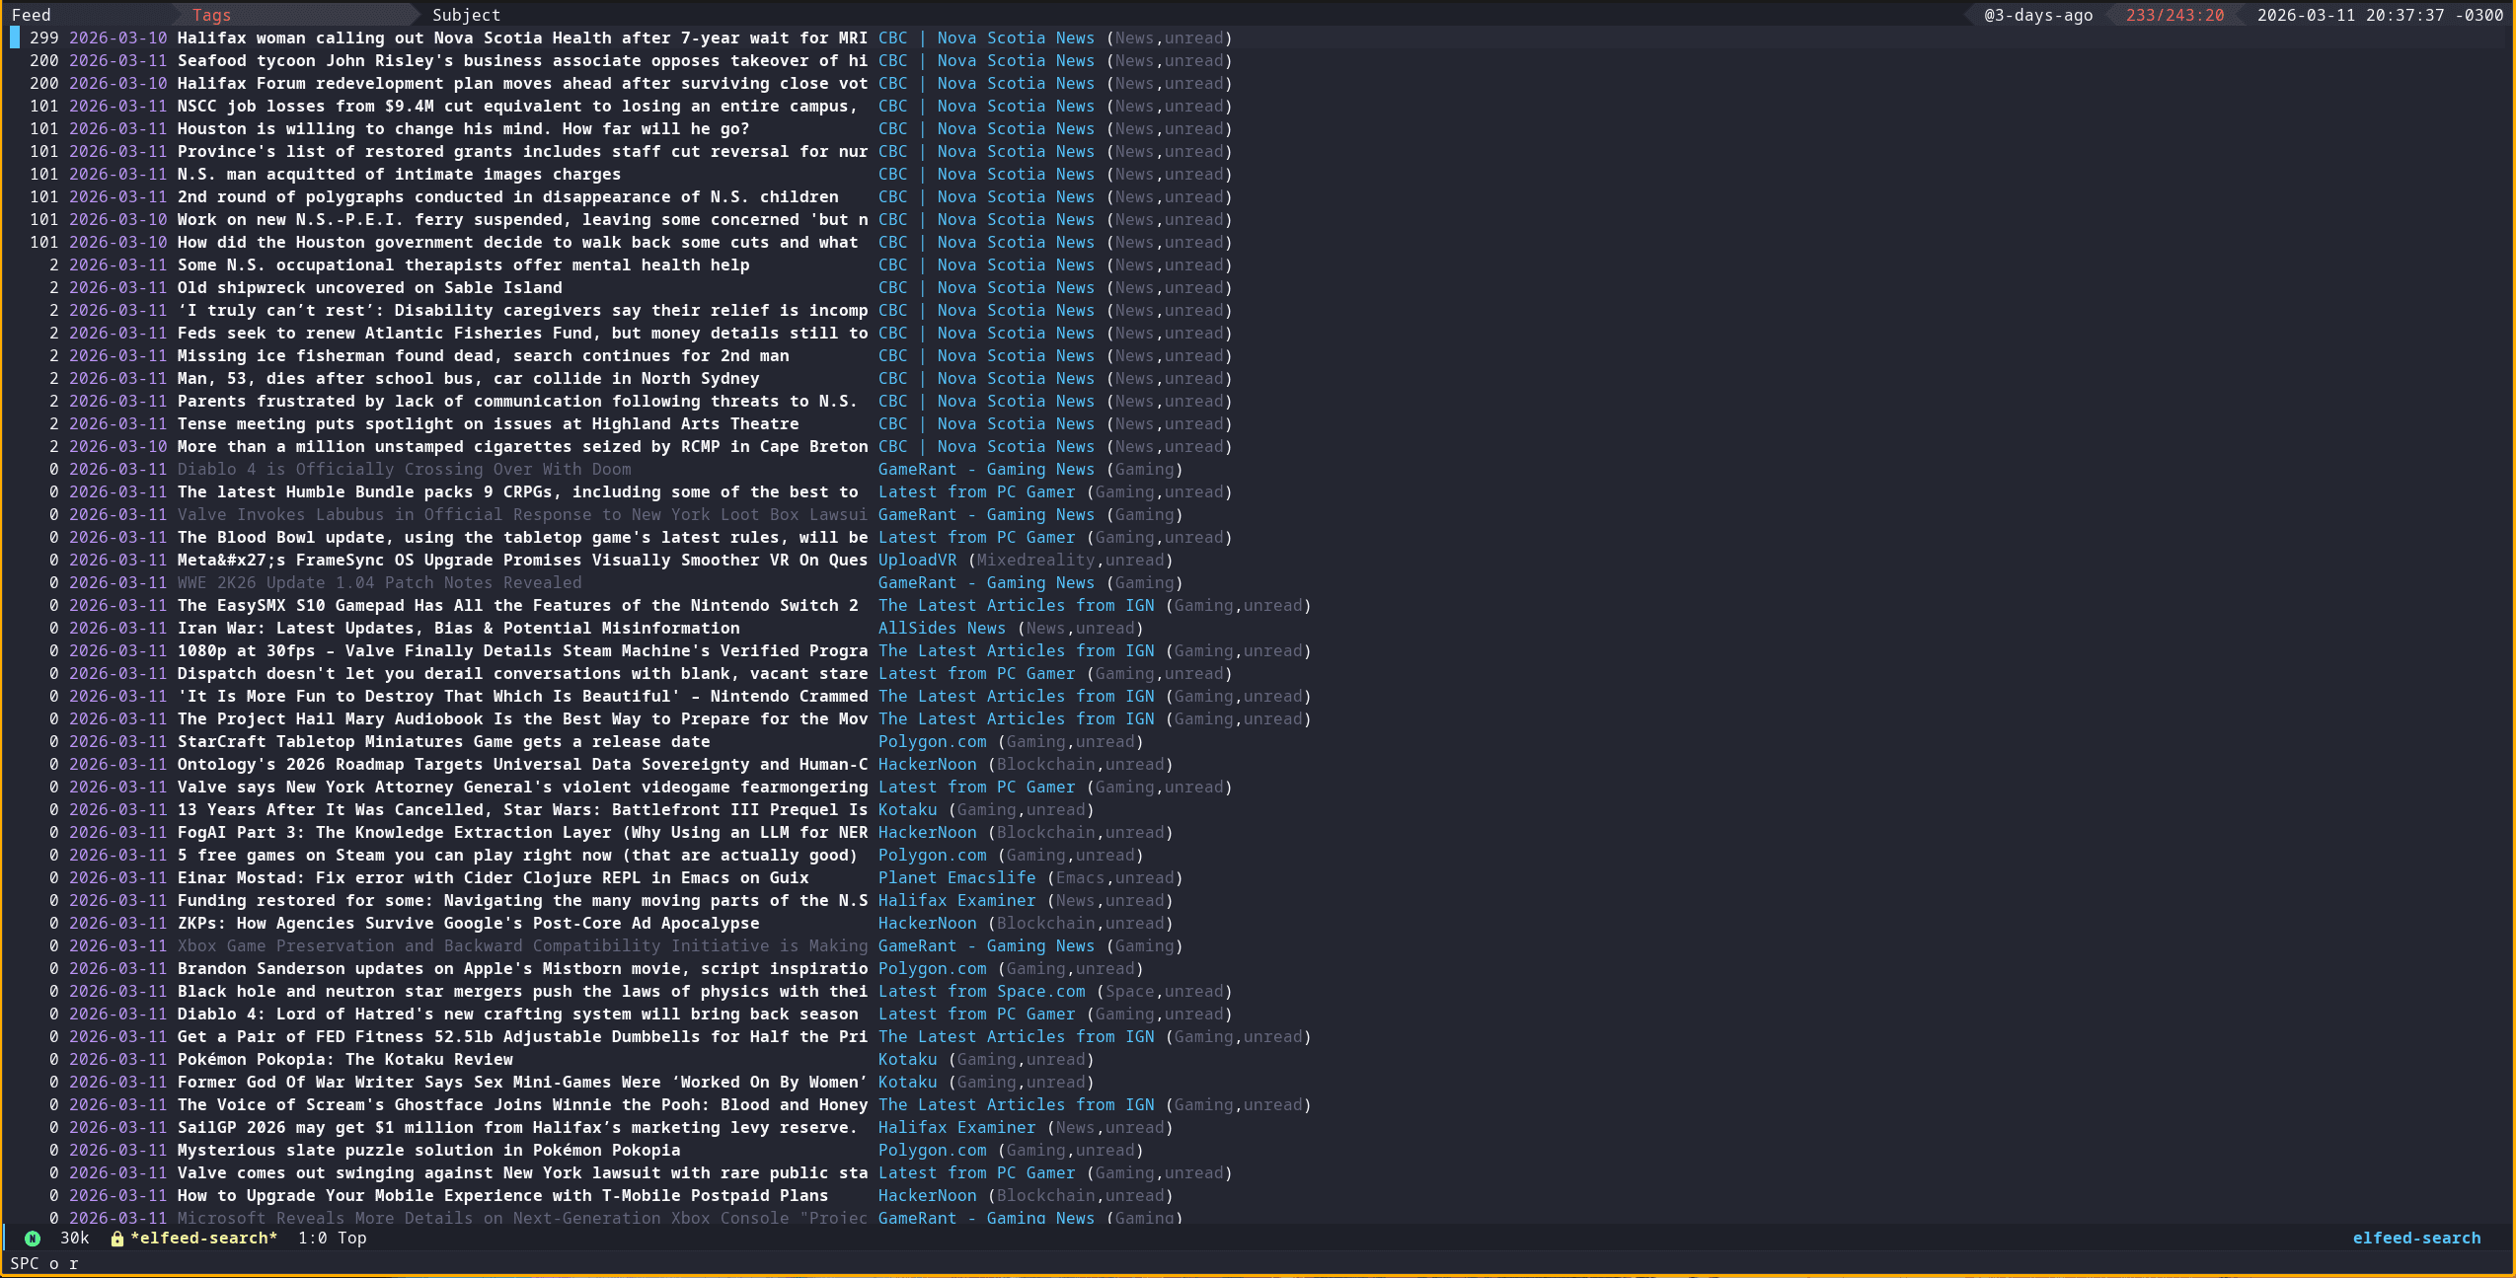Select 'The Blood Bowl update' entry
This screenshot has width=2516, height=1278.
(522, 537)
